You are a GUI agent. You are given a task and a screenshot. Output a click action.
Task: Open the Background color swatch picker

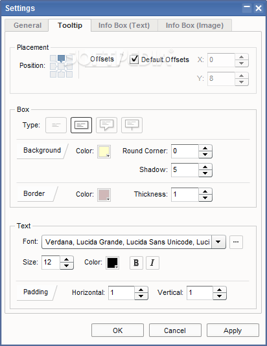104,151
